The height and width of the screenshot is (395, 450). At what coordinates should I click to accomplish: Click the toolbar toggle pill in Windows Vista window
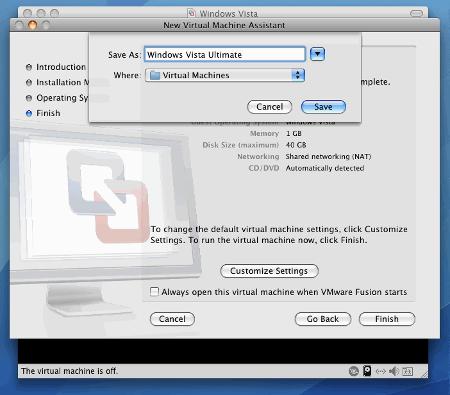tap(417, 13)
